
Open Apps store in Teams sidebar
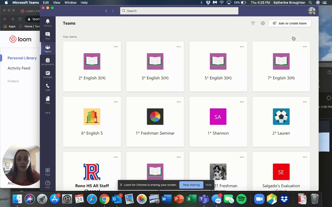(x=48, y=172)
